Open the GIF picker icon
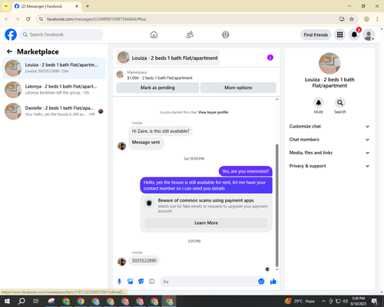This screenshot has height=307, width=384. pyautogui.click(x=152, y=282)
